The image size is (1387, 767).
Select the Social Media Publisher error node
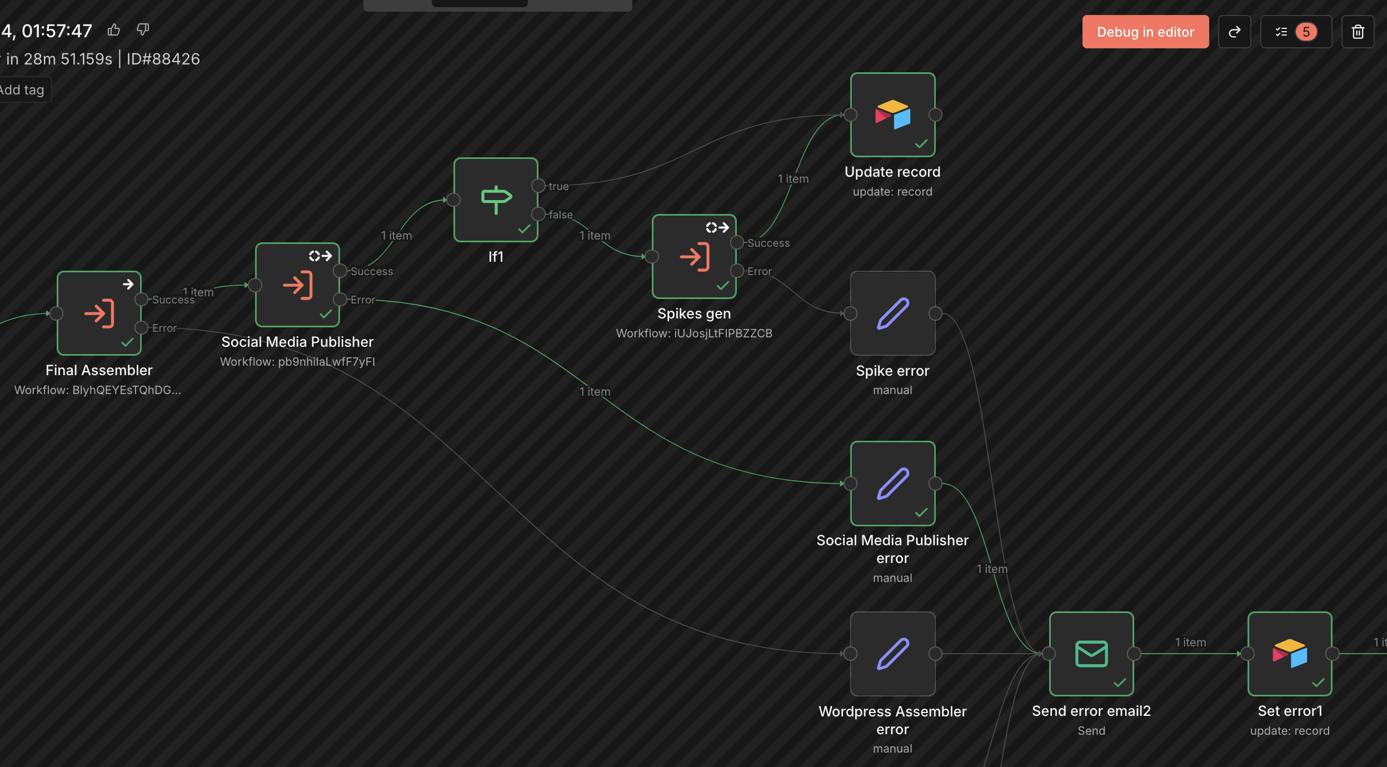[892, 484]
